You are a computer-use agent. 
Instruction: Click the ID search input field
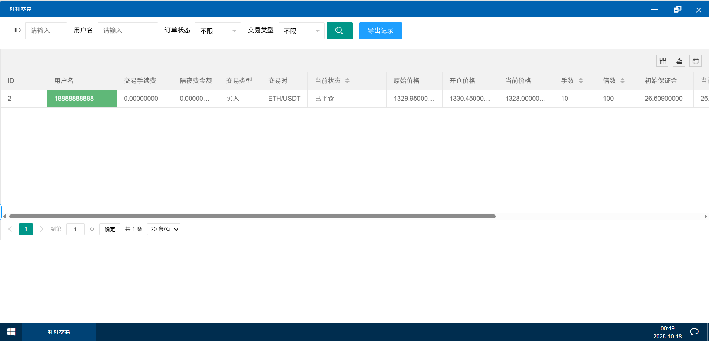[x=46, y=31]
